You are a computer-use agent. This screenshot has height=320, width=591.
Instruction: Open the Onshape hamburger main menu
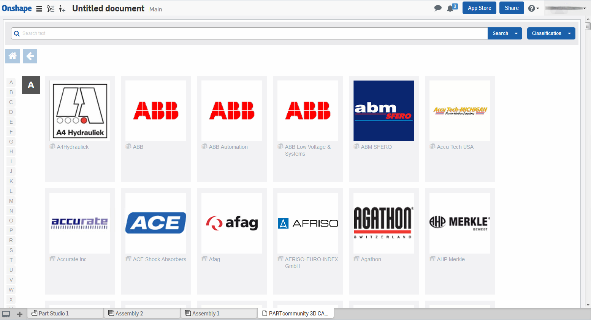tap(39, 9)
